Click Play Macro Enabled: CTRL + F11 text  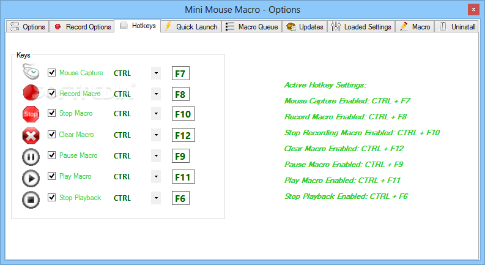pyautogui.click(x=342, y=181)
